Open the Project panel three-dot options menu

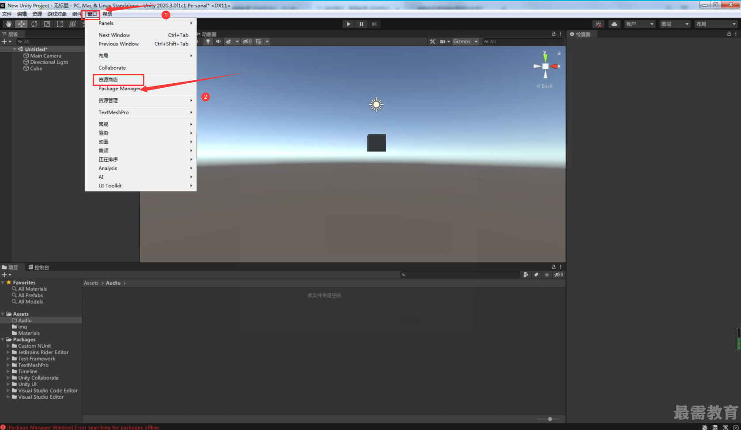coord(560,267)
